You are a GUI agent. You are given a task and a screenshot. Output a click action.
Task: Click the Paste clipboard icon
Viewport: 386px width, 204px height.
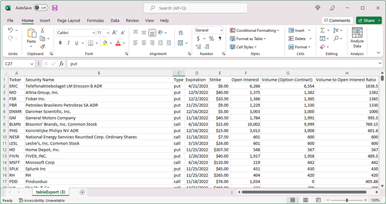[31, 33]
